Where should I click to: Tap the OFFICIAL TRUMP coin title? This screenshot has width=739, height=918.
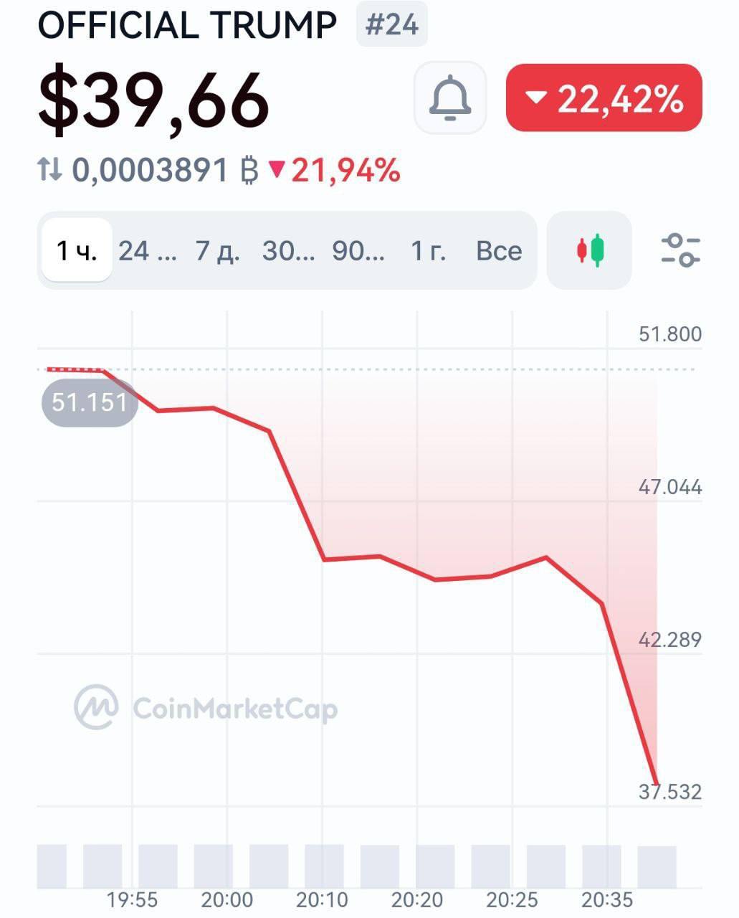coord(187,26)
